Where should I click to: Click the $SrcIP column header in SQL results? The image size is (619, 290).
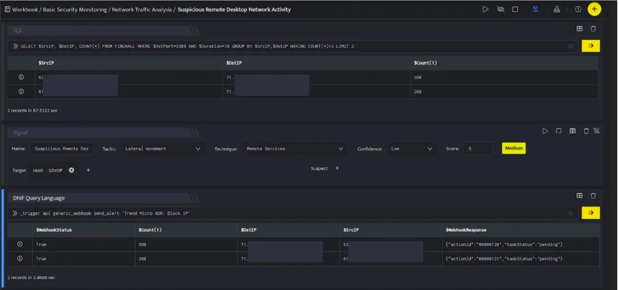click(x=46, y=63)
